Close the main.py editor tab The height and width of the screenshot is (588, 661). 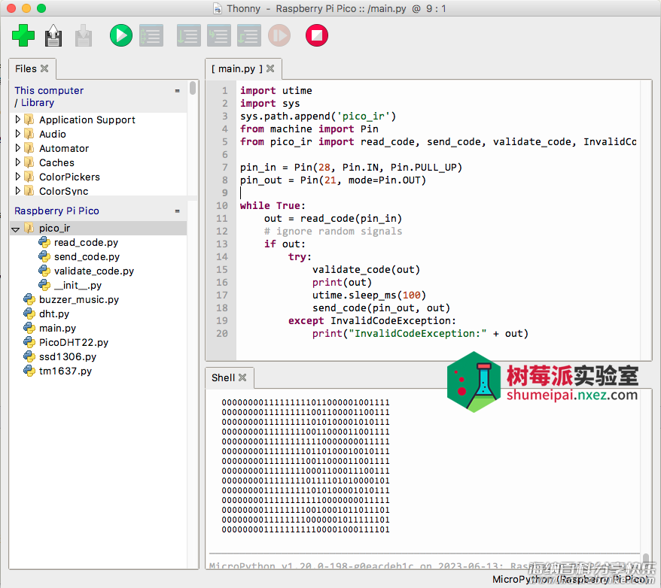coord(270,68)
